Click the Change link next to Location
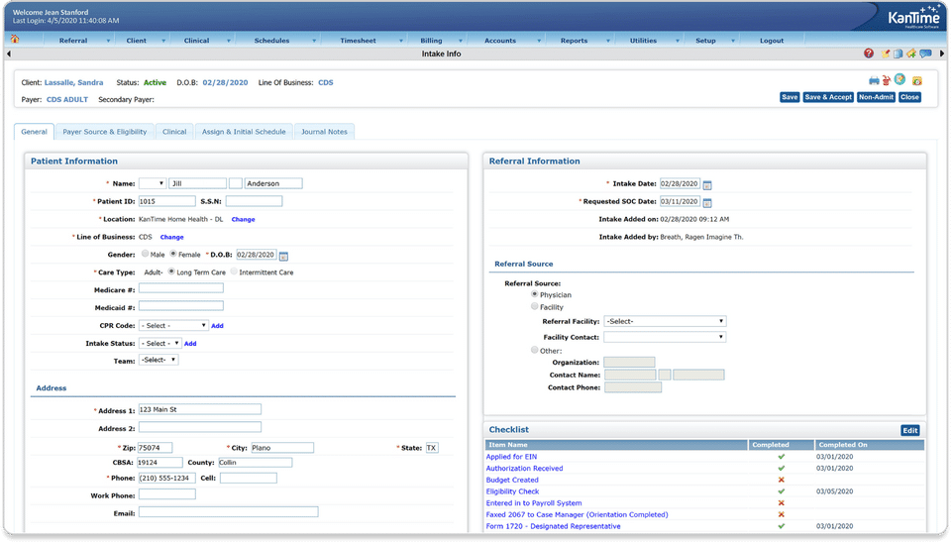 tap(244, 219)
